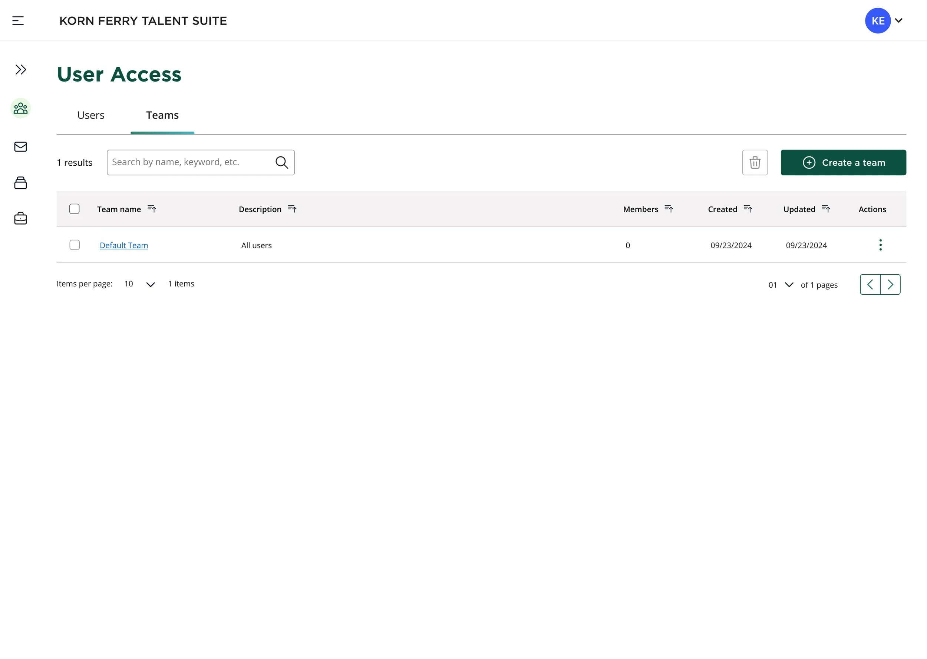Click the hamburger menu icon

pyautogui.click(x=18, y=21)
